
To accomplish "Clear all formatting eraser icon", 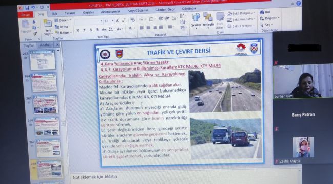I will (x=132, y=20).
